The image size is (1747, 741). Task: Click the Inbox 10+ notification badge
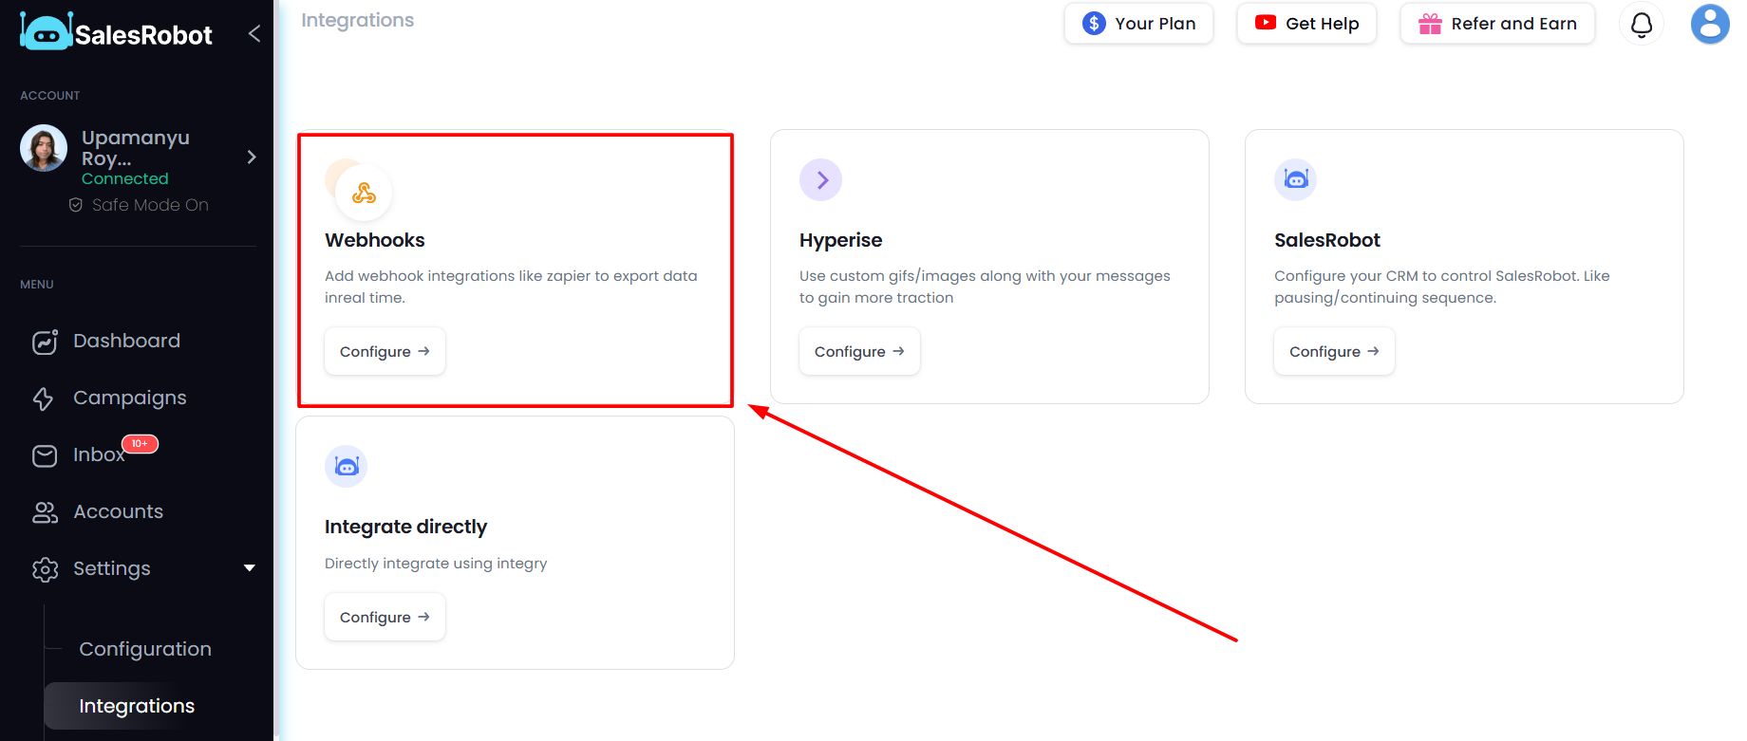coord(140,443)
